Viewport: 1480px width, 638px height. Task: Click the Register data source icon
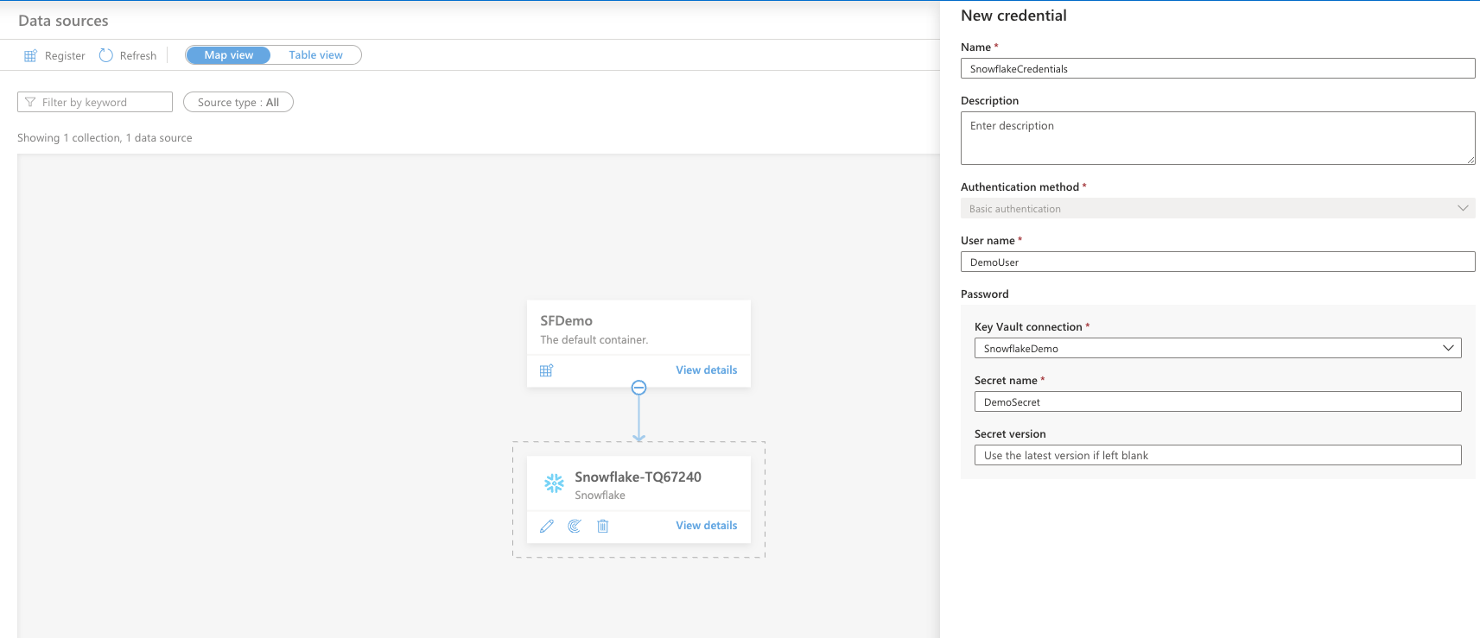pyautogui.click(x=30, y=56)
